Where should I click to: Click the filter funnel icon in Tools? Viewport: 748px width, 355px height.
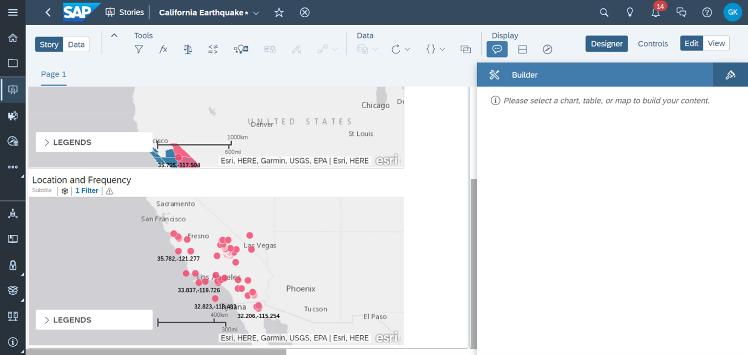tap(139, 49)
